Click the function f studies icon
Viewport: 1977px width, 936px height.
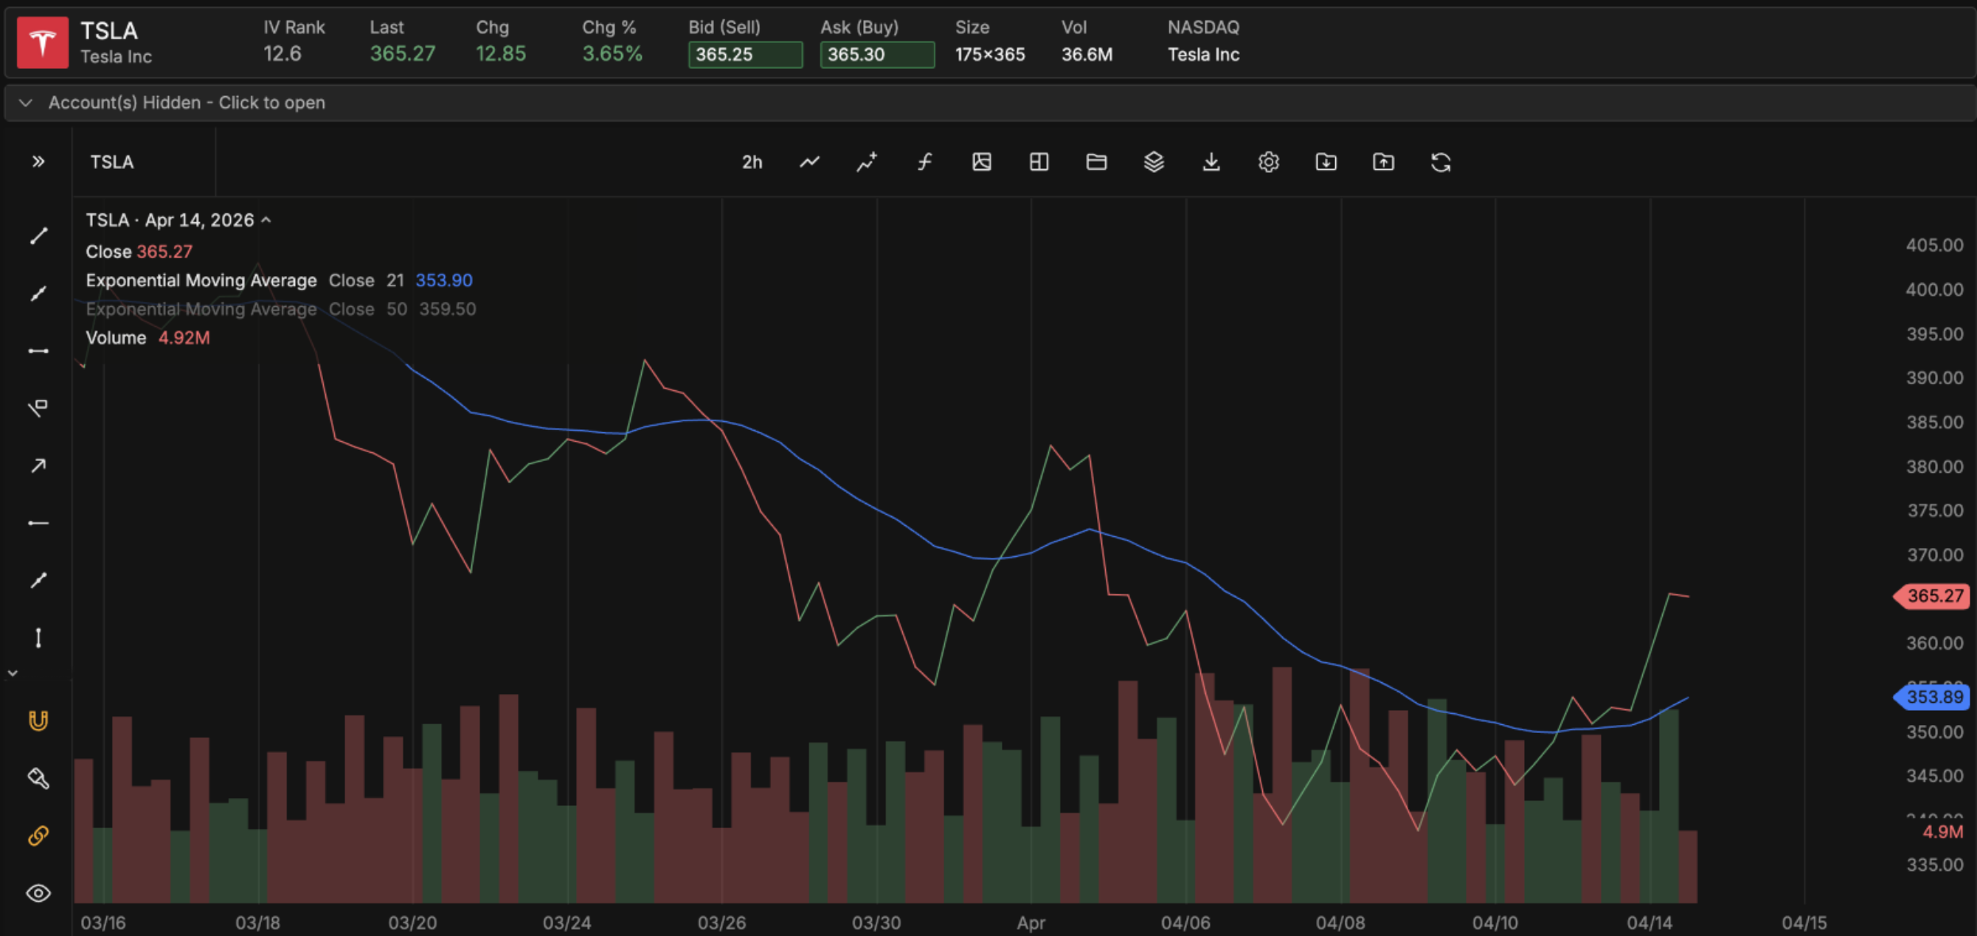pyautogui.click(x=924, y=163)
